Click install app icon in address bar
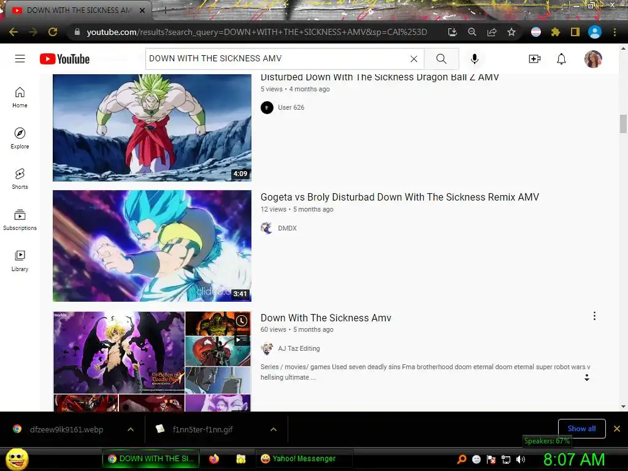Viewport: 628px width, 471px height. tap(452, 32)
